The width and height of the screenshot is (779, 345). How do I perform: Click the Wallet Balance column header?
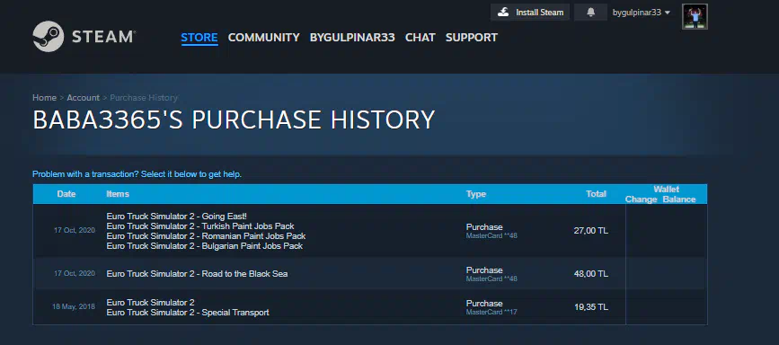tap(679, 199)
